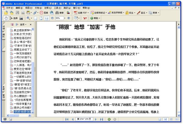Close the bookmarks panel with X
The height and width of the screenshot is (124, 183).
pos(30,25)
